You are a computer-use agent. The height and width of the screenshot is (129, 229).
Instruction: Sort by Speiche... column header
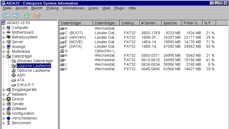tap(172, 23)
